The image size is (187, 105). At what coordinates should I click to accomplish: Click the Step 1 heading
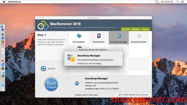(x=41, y=35)
